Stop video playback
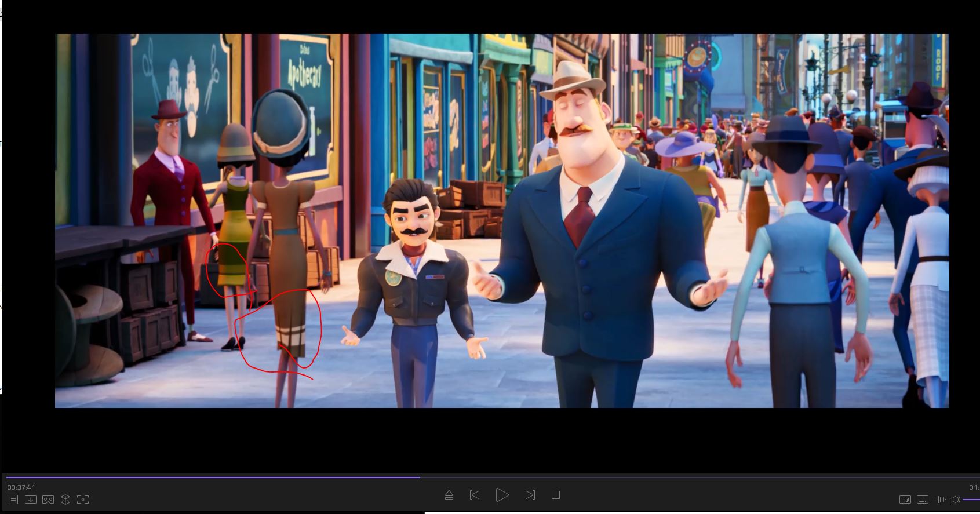The image size is (980, 514). pyautogui.click(x=556, y=495)
